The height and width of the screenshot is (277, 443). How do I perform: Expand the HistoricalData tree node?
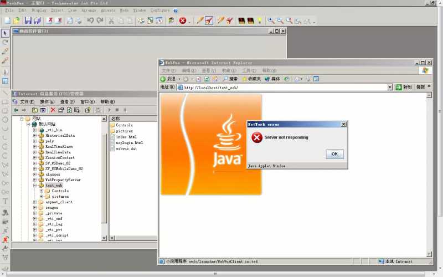click(35, 136)
